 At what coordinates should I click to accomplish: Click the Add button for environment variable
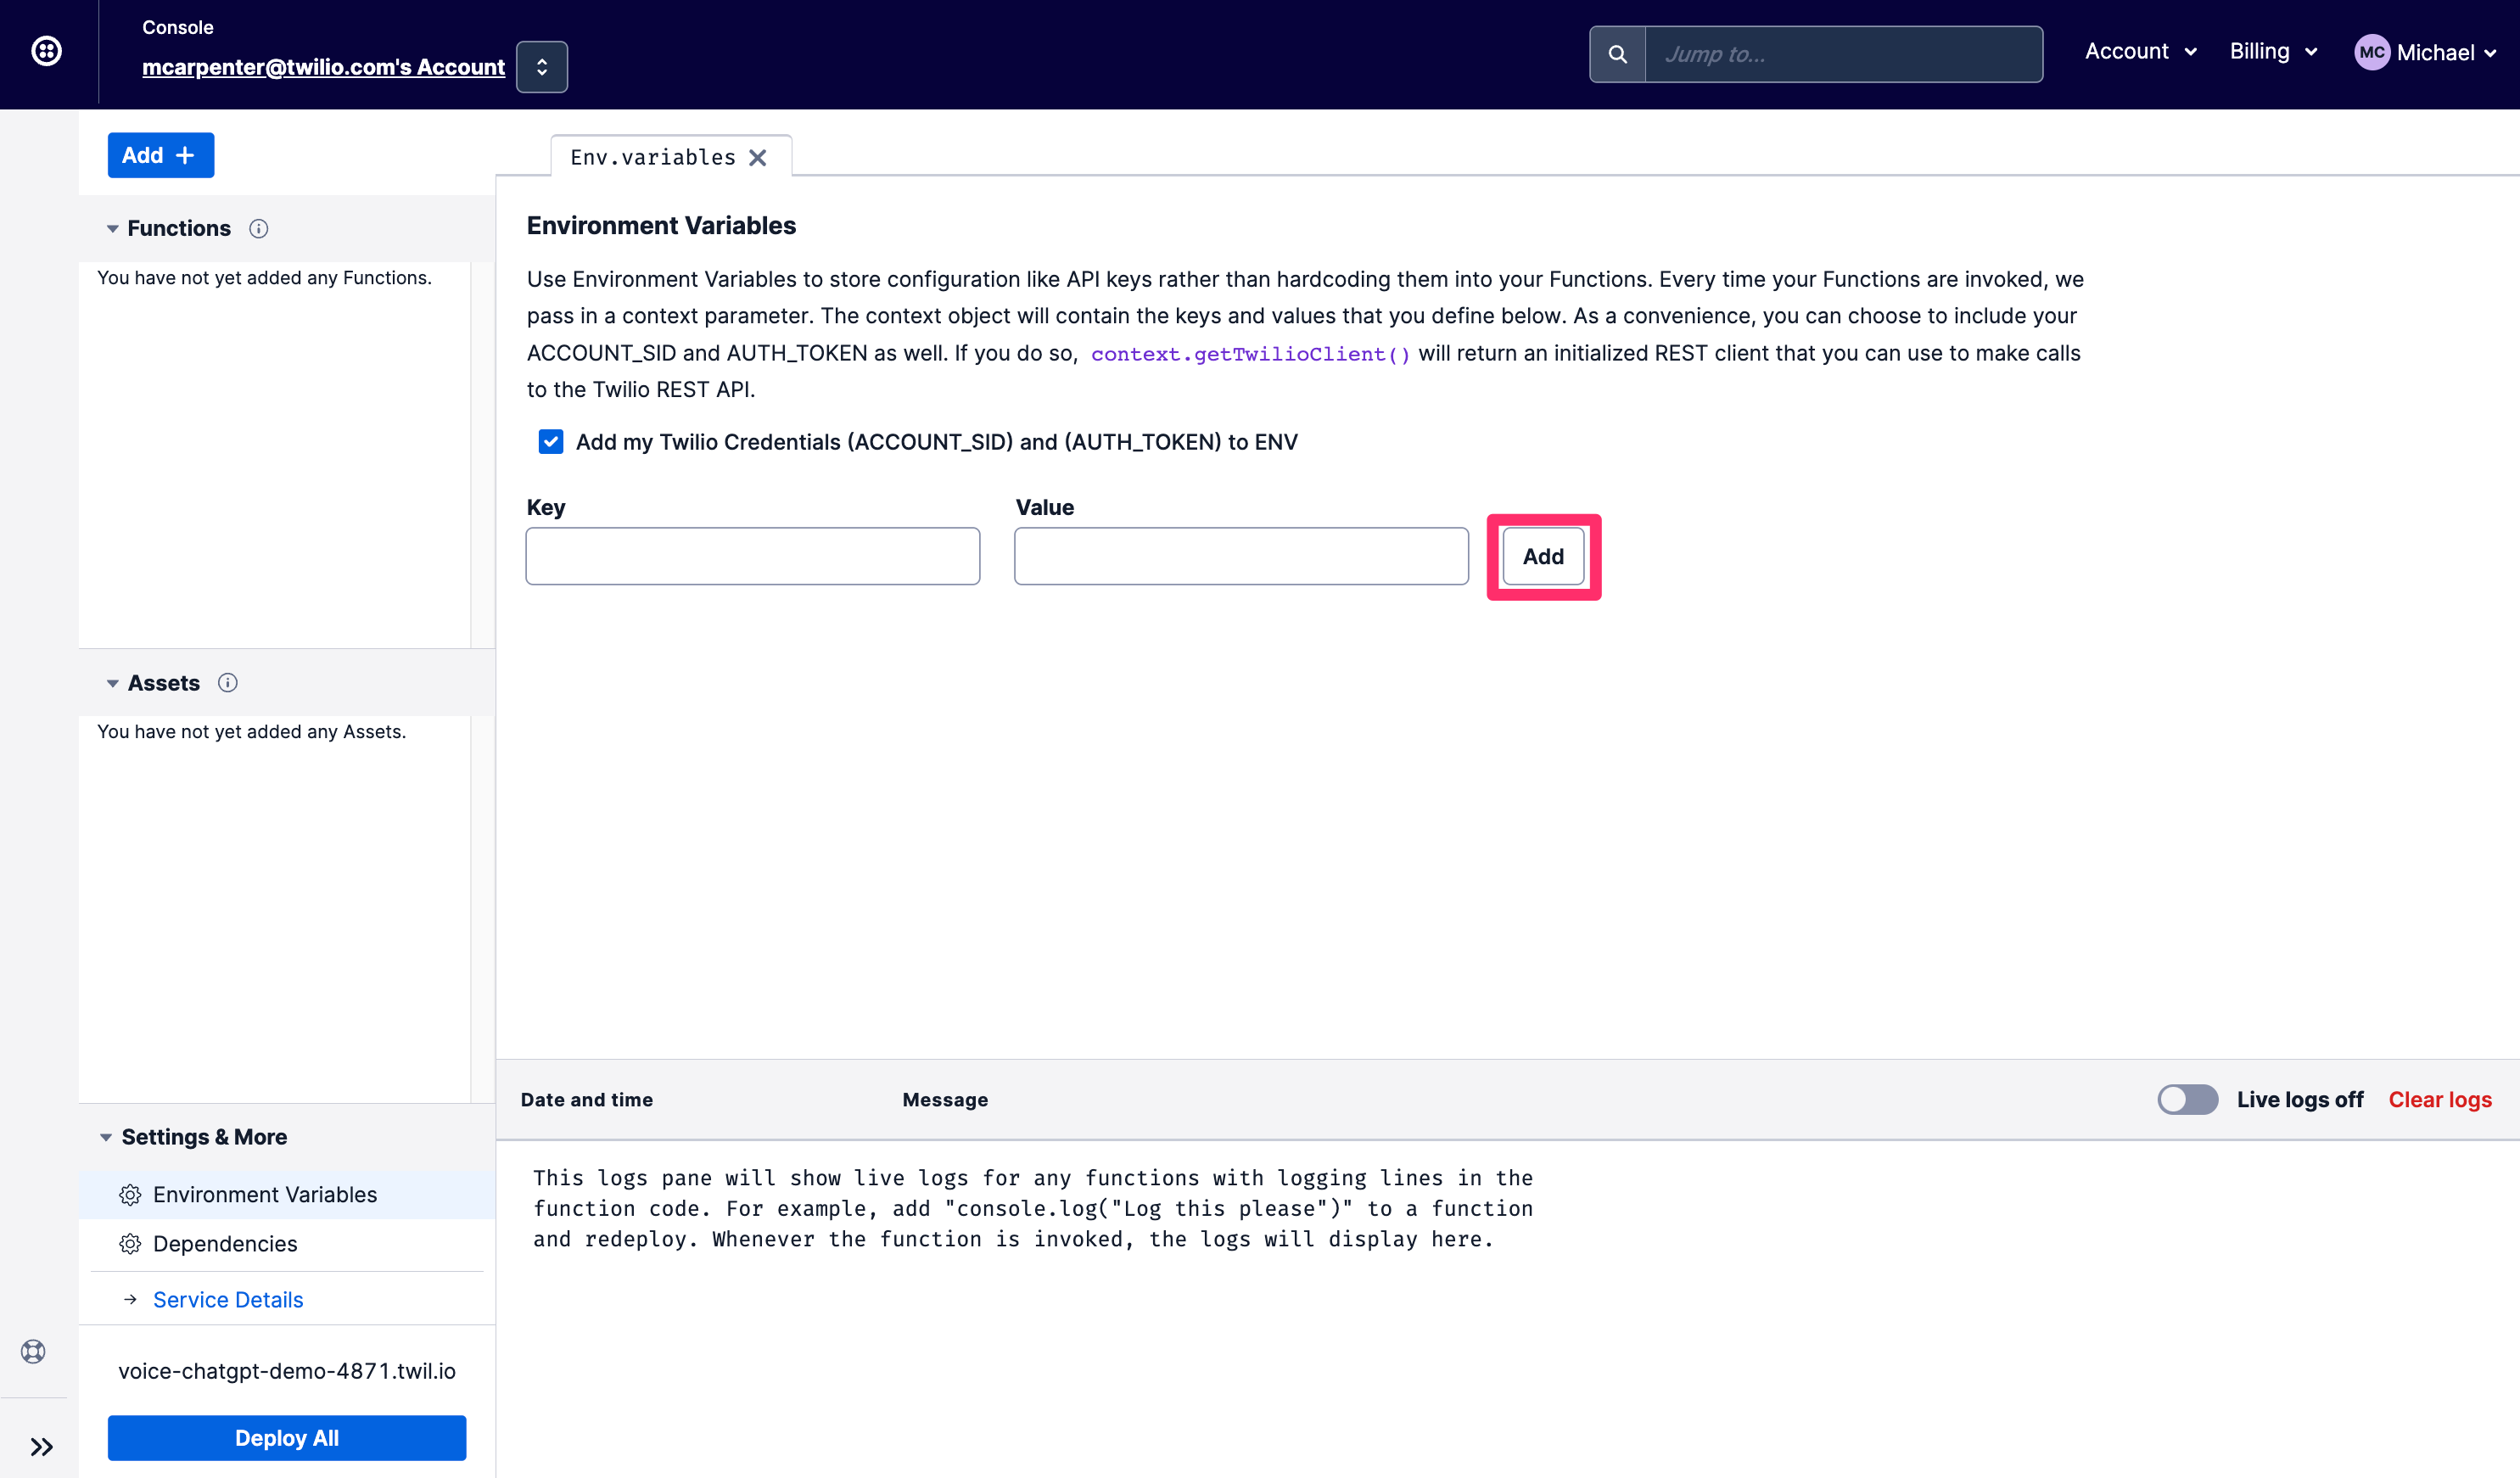click(x=1543, y=556)
